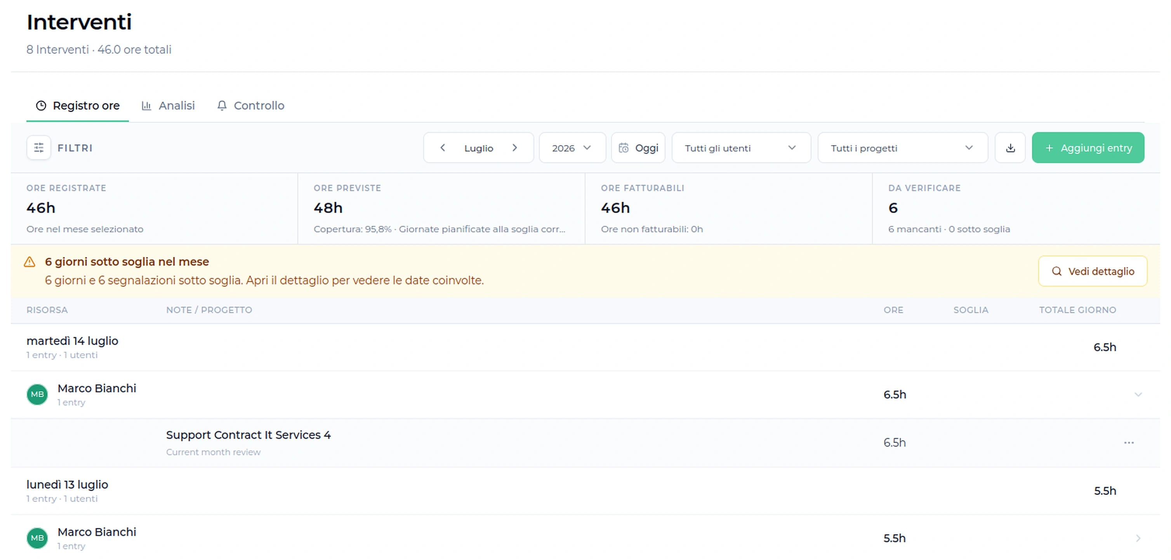Click the FILTRI label
Viewport: 1171px width, 560px height.
(75, 148)
